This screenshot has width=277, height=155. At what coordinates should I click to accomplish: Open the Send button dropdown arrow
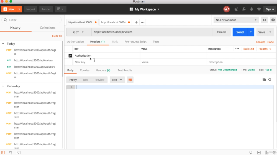tap(251, 32)
